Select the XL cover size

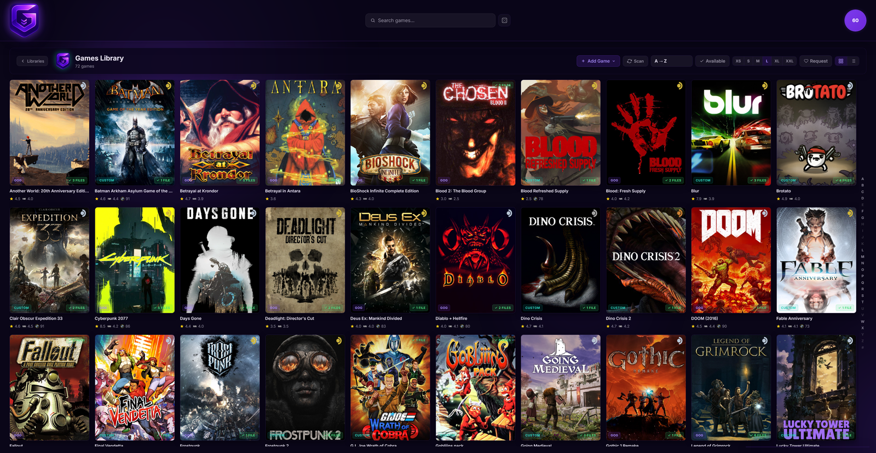coord(777,61)
